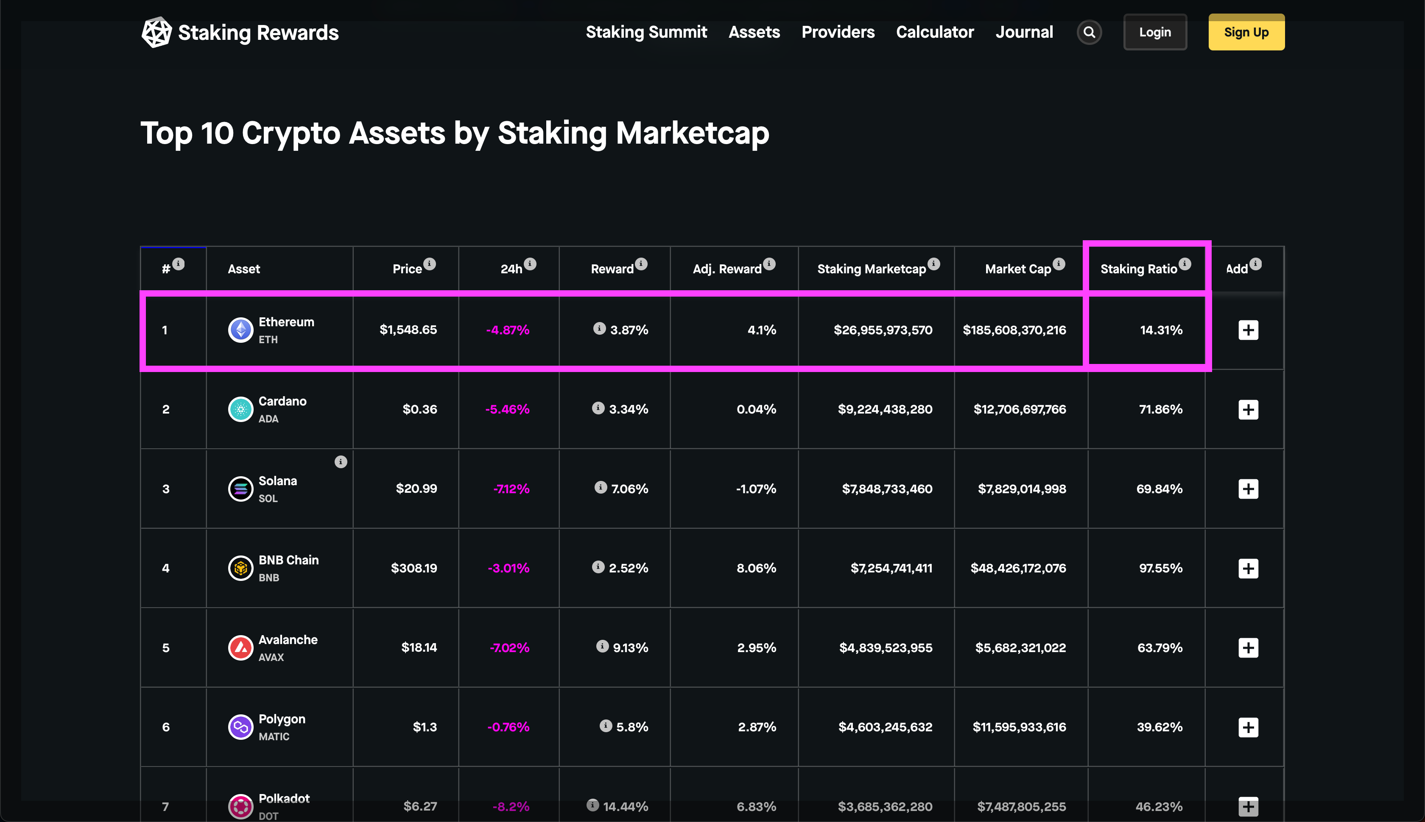Click info icon next to Solana 7.06% reward
1425x822 pixels.
(600, 487)
